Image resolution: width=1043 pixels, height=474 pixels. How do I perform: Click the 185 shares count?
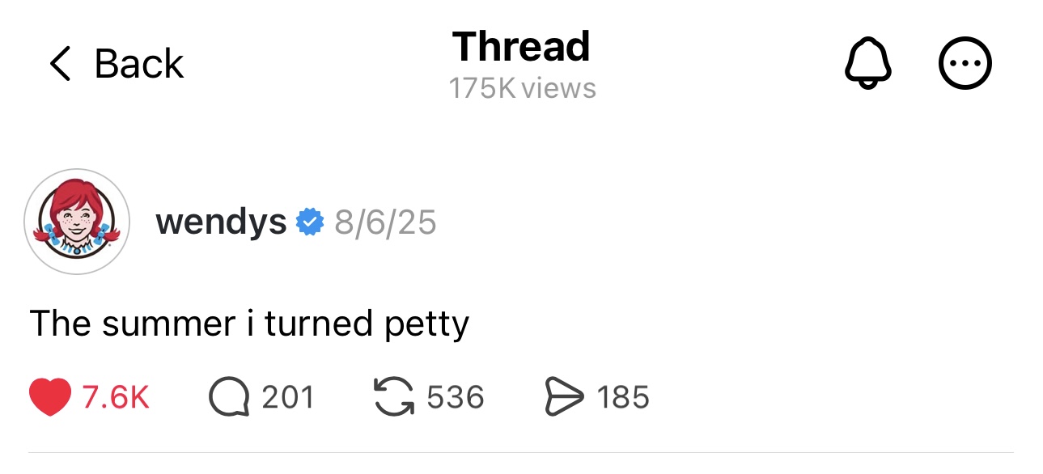coord(623,397)
